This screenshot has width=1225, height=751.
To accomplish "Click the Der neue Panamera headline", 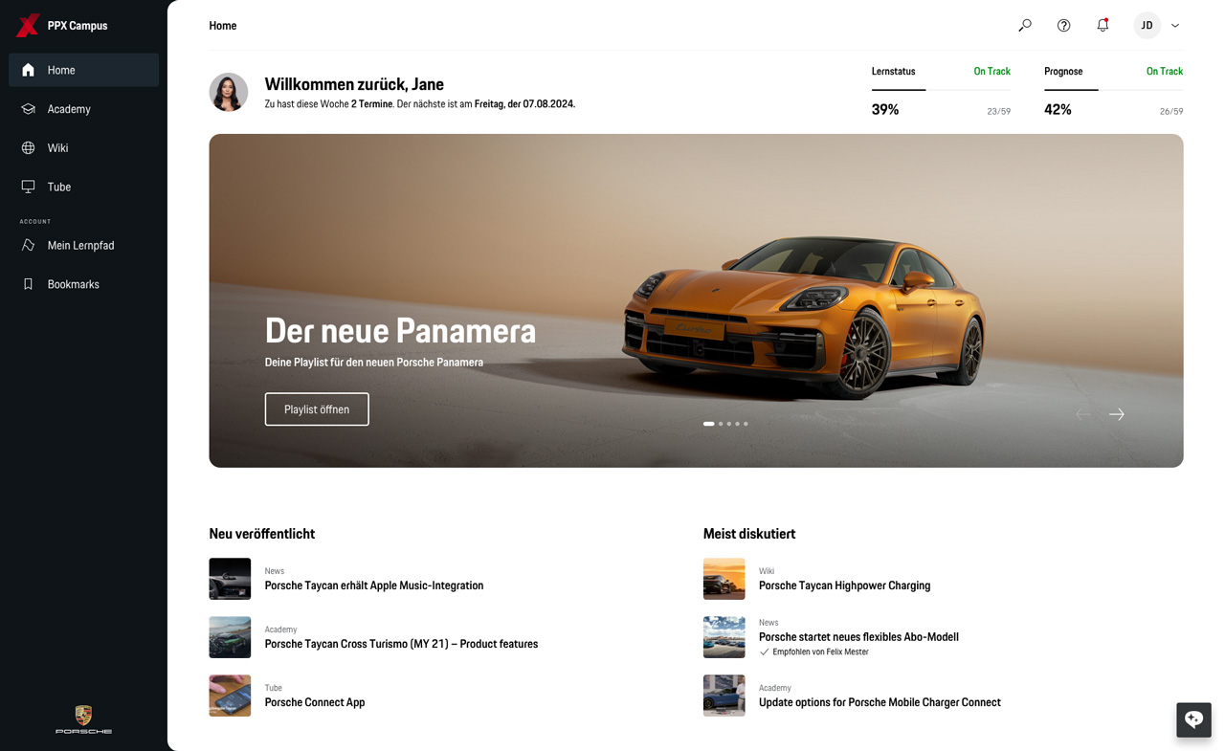I will (x=400, y=331).
